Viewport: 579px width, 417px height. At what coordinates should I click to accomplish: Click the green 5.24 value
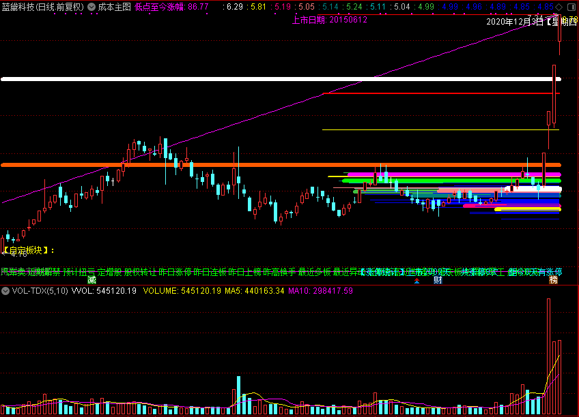click(354, 7)
